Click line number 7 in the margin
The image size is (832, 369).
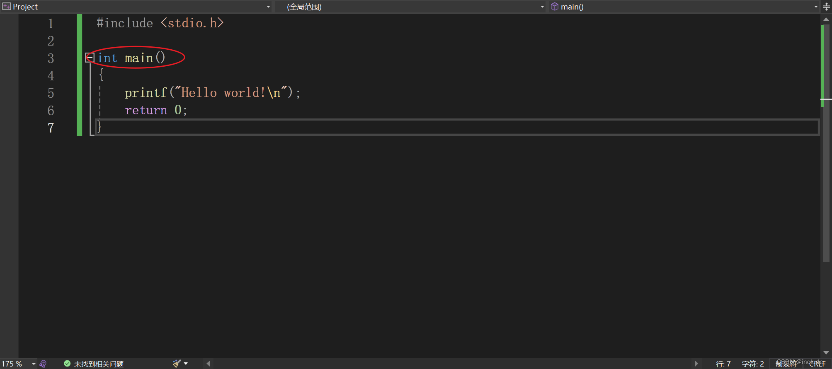(51, 128)
